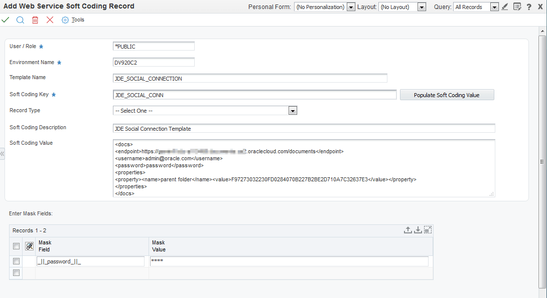Click the Find magnifier icon
Viewport: 547px width, 298px height.
coord(20,20)
